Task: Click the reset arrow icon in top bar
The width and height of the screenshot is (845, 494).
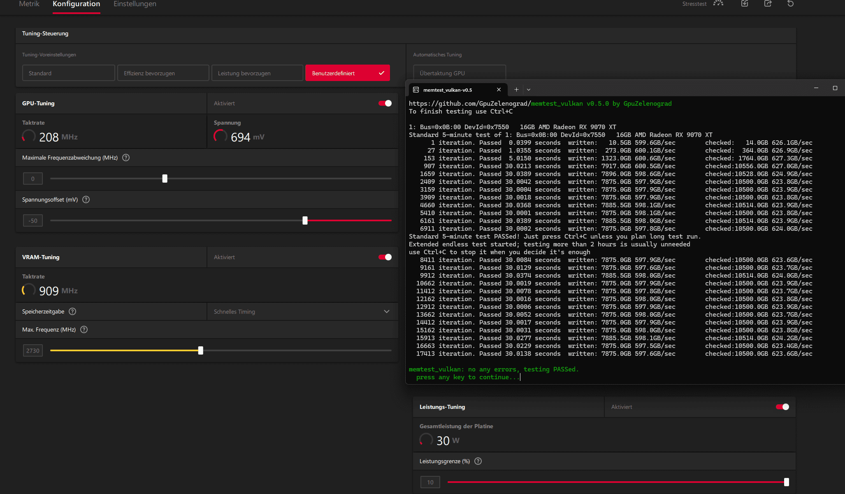Action: [790, 3]
